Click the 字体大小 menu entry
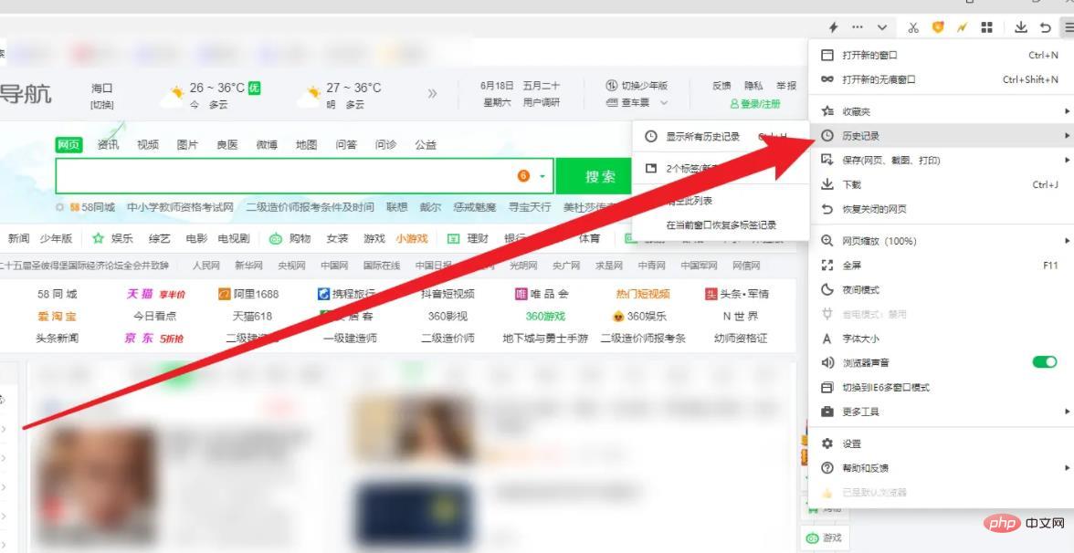This screenshot has width=1074, height=553. click(x=941, y=338)
